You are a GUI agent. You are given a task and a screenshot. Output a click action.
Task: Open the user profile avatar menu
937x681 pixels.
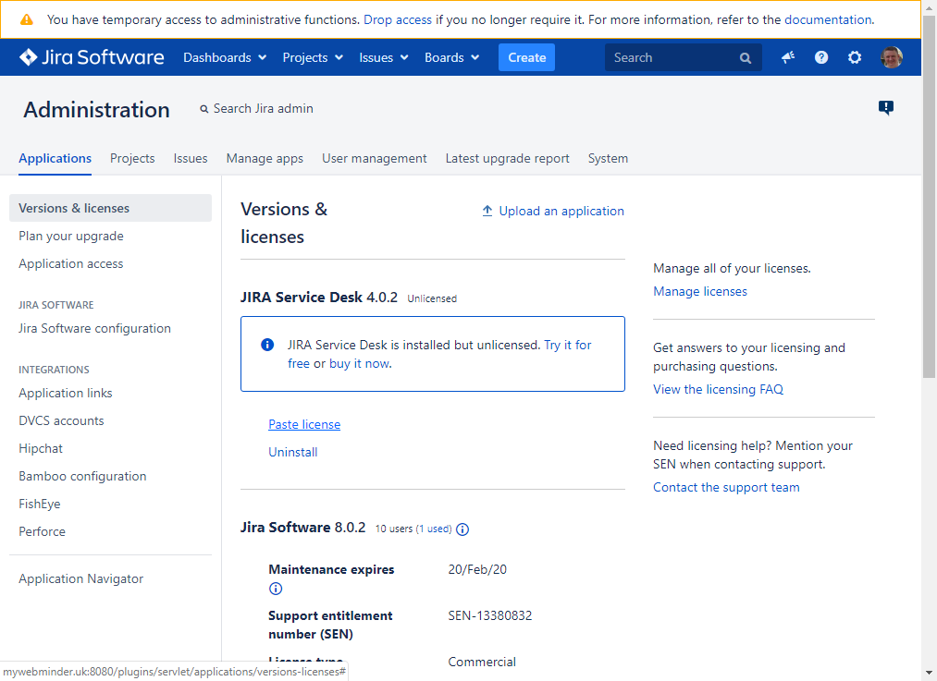point(891,57)
